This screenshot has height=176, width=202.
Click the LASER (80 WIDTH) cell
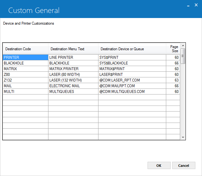tap(73, 75)
